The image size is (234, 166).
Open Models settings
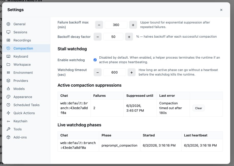[26, 89]
